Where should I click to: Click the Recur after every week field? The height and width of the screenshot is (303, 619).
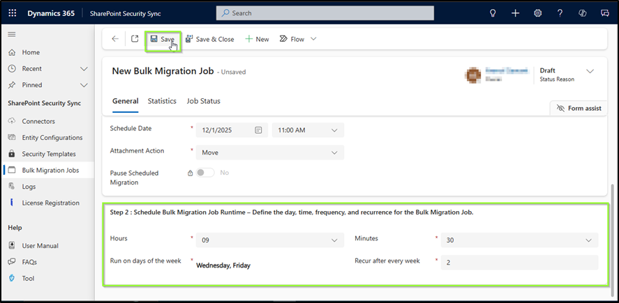518,263
